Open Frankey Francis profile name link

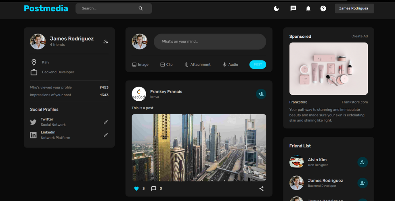[x=166, y=92]
